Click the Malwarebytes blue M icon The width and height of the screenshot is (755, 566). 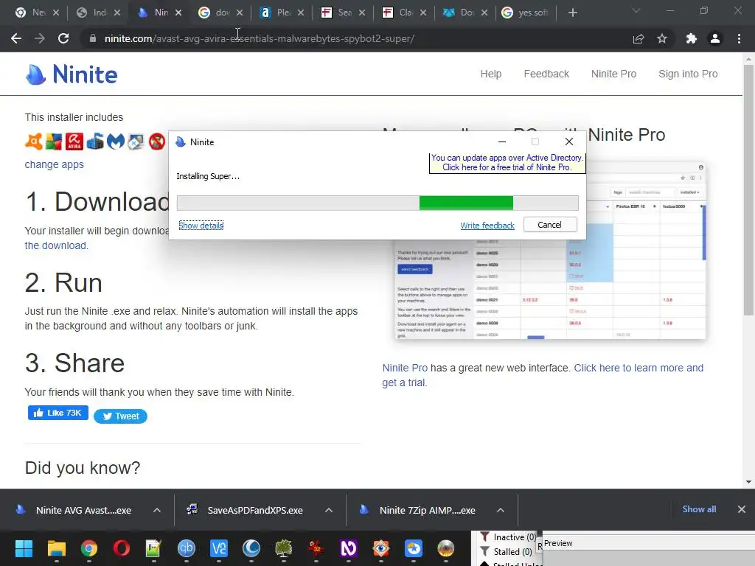(116, 141)
